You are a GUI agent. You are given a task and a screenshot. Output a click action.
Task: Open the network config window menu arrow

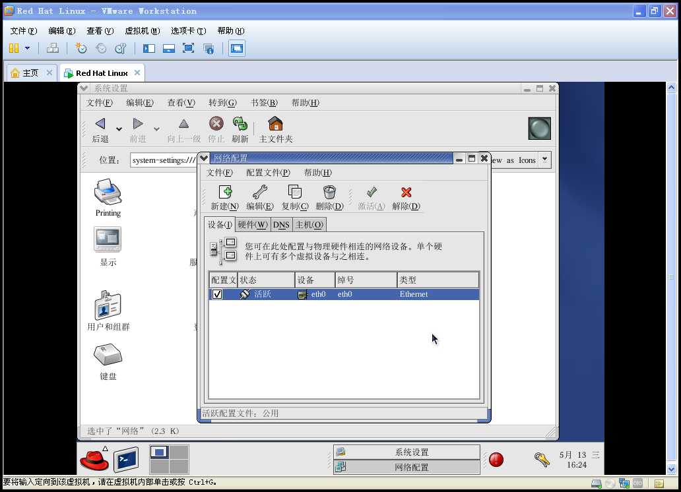point(204,158)
